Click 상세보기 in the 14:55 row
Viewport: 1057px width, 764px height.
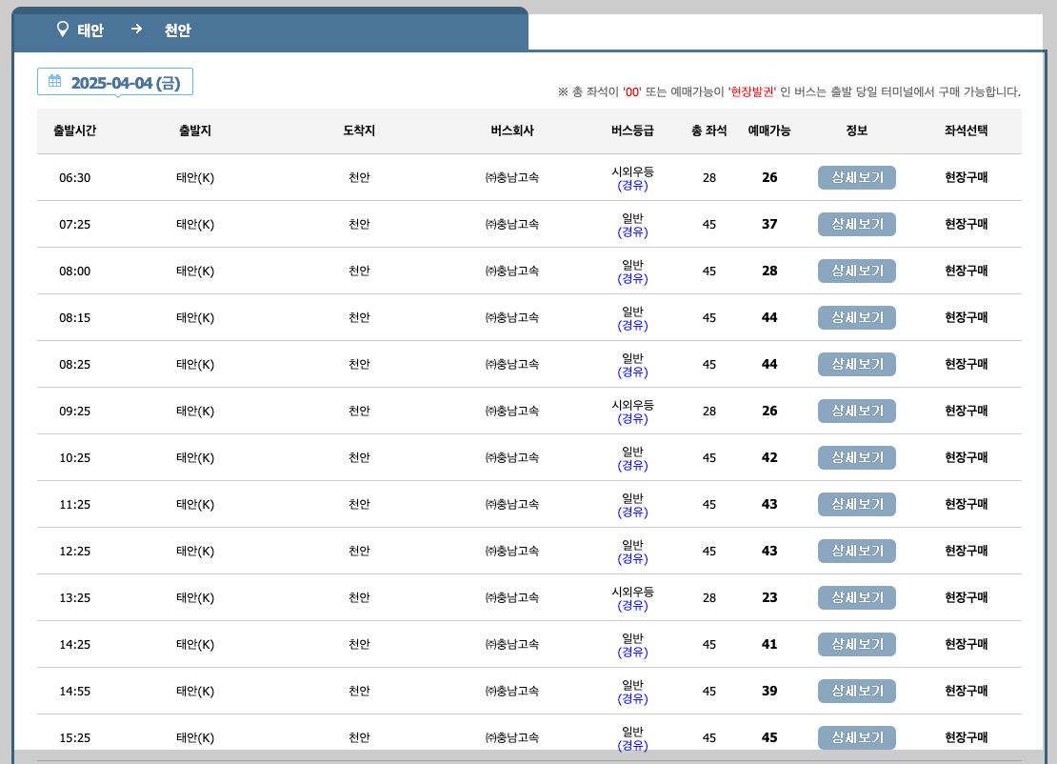click(857, 692)
